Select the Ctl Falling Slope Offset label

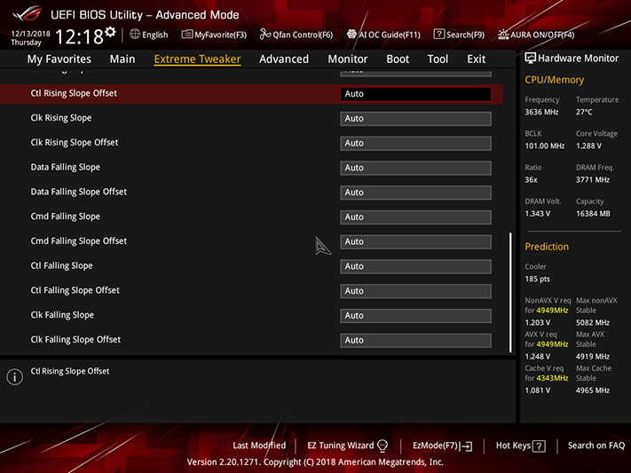pos(75,290)
